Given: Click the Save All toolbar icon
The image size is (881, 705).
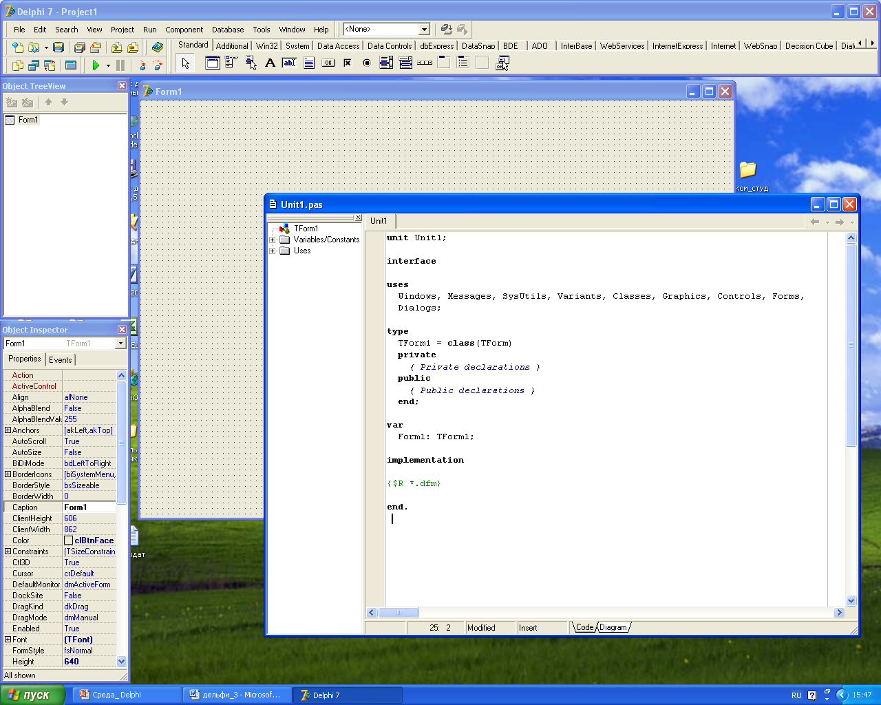Looking at the screenshot, I should coord(79,48).
